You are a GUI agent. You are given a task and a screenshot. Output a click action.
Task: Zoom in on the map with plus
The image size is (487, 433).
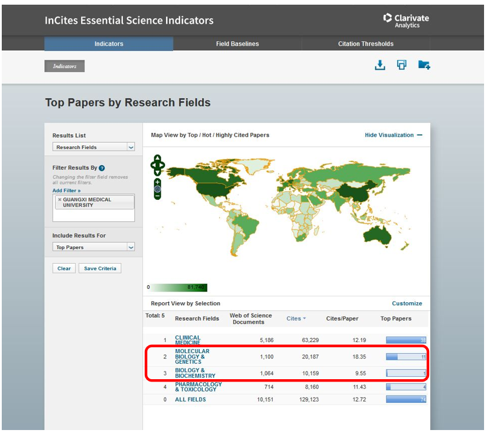click(158, 181)
